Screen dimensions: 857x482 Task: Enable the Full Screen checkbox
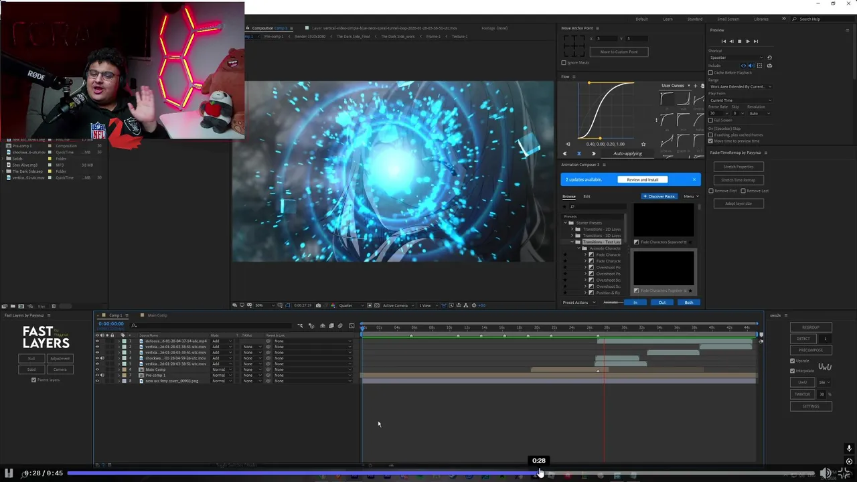711,120
